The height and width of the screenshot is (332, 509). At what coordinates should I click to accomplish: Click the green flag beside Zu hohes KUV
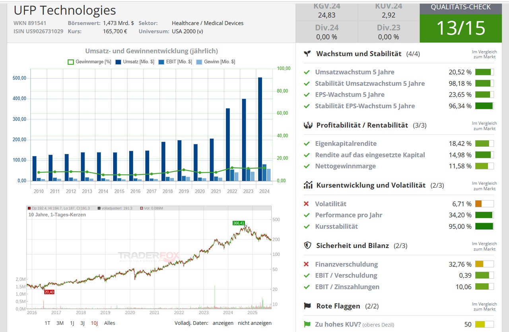[x=307, y=324]
